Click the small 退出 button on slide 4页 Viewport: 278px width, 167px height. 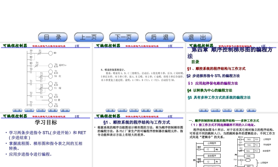(251, 110)
